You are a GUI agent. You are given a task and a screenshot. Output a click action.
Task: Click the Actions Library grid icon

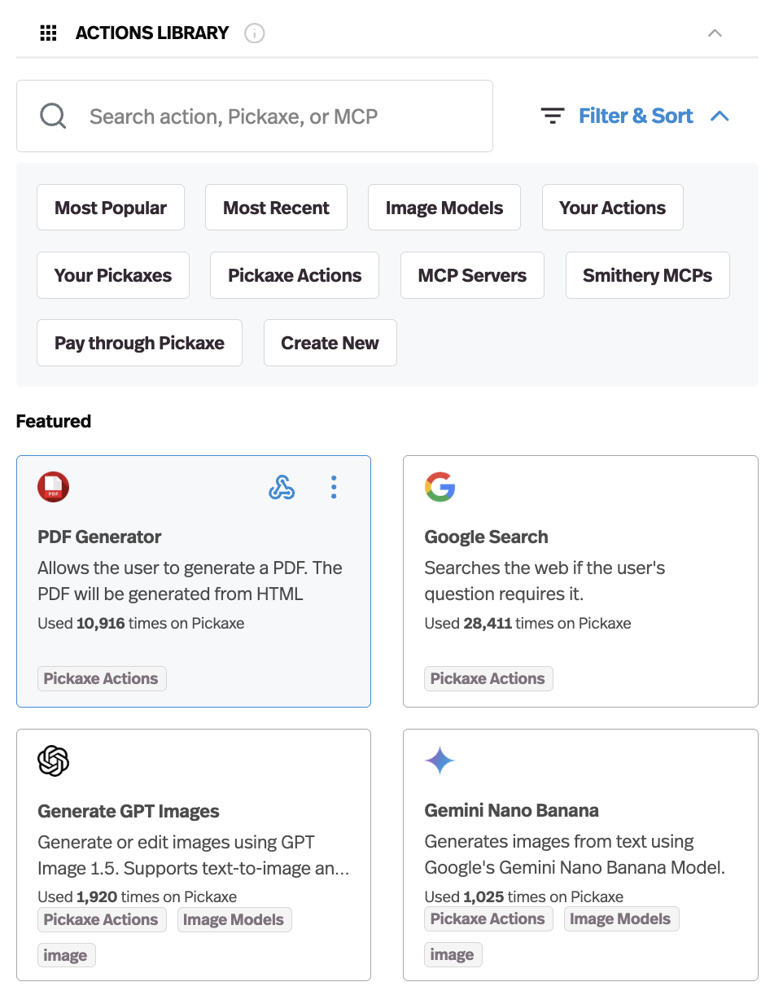(x=48, y=33)
